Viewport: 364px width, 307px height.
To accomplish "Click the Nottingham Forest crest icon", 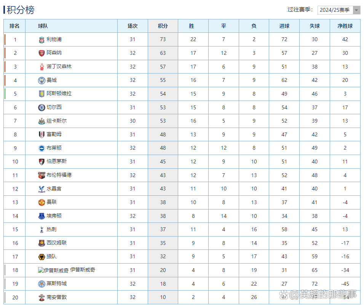I will (x=42, y=67).
